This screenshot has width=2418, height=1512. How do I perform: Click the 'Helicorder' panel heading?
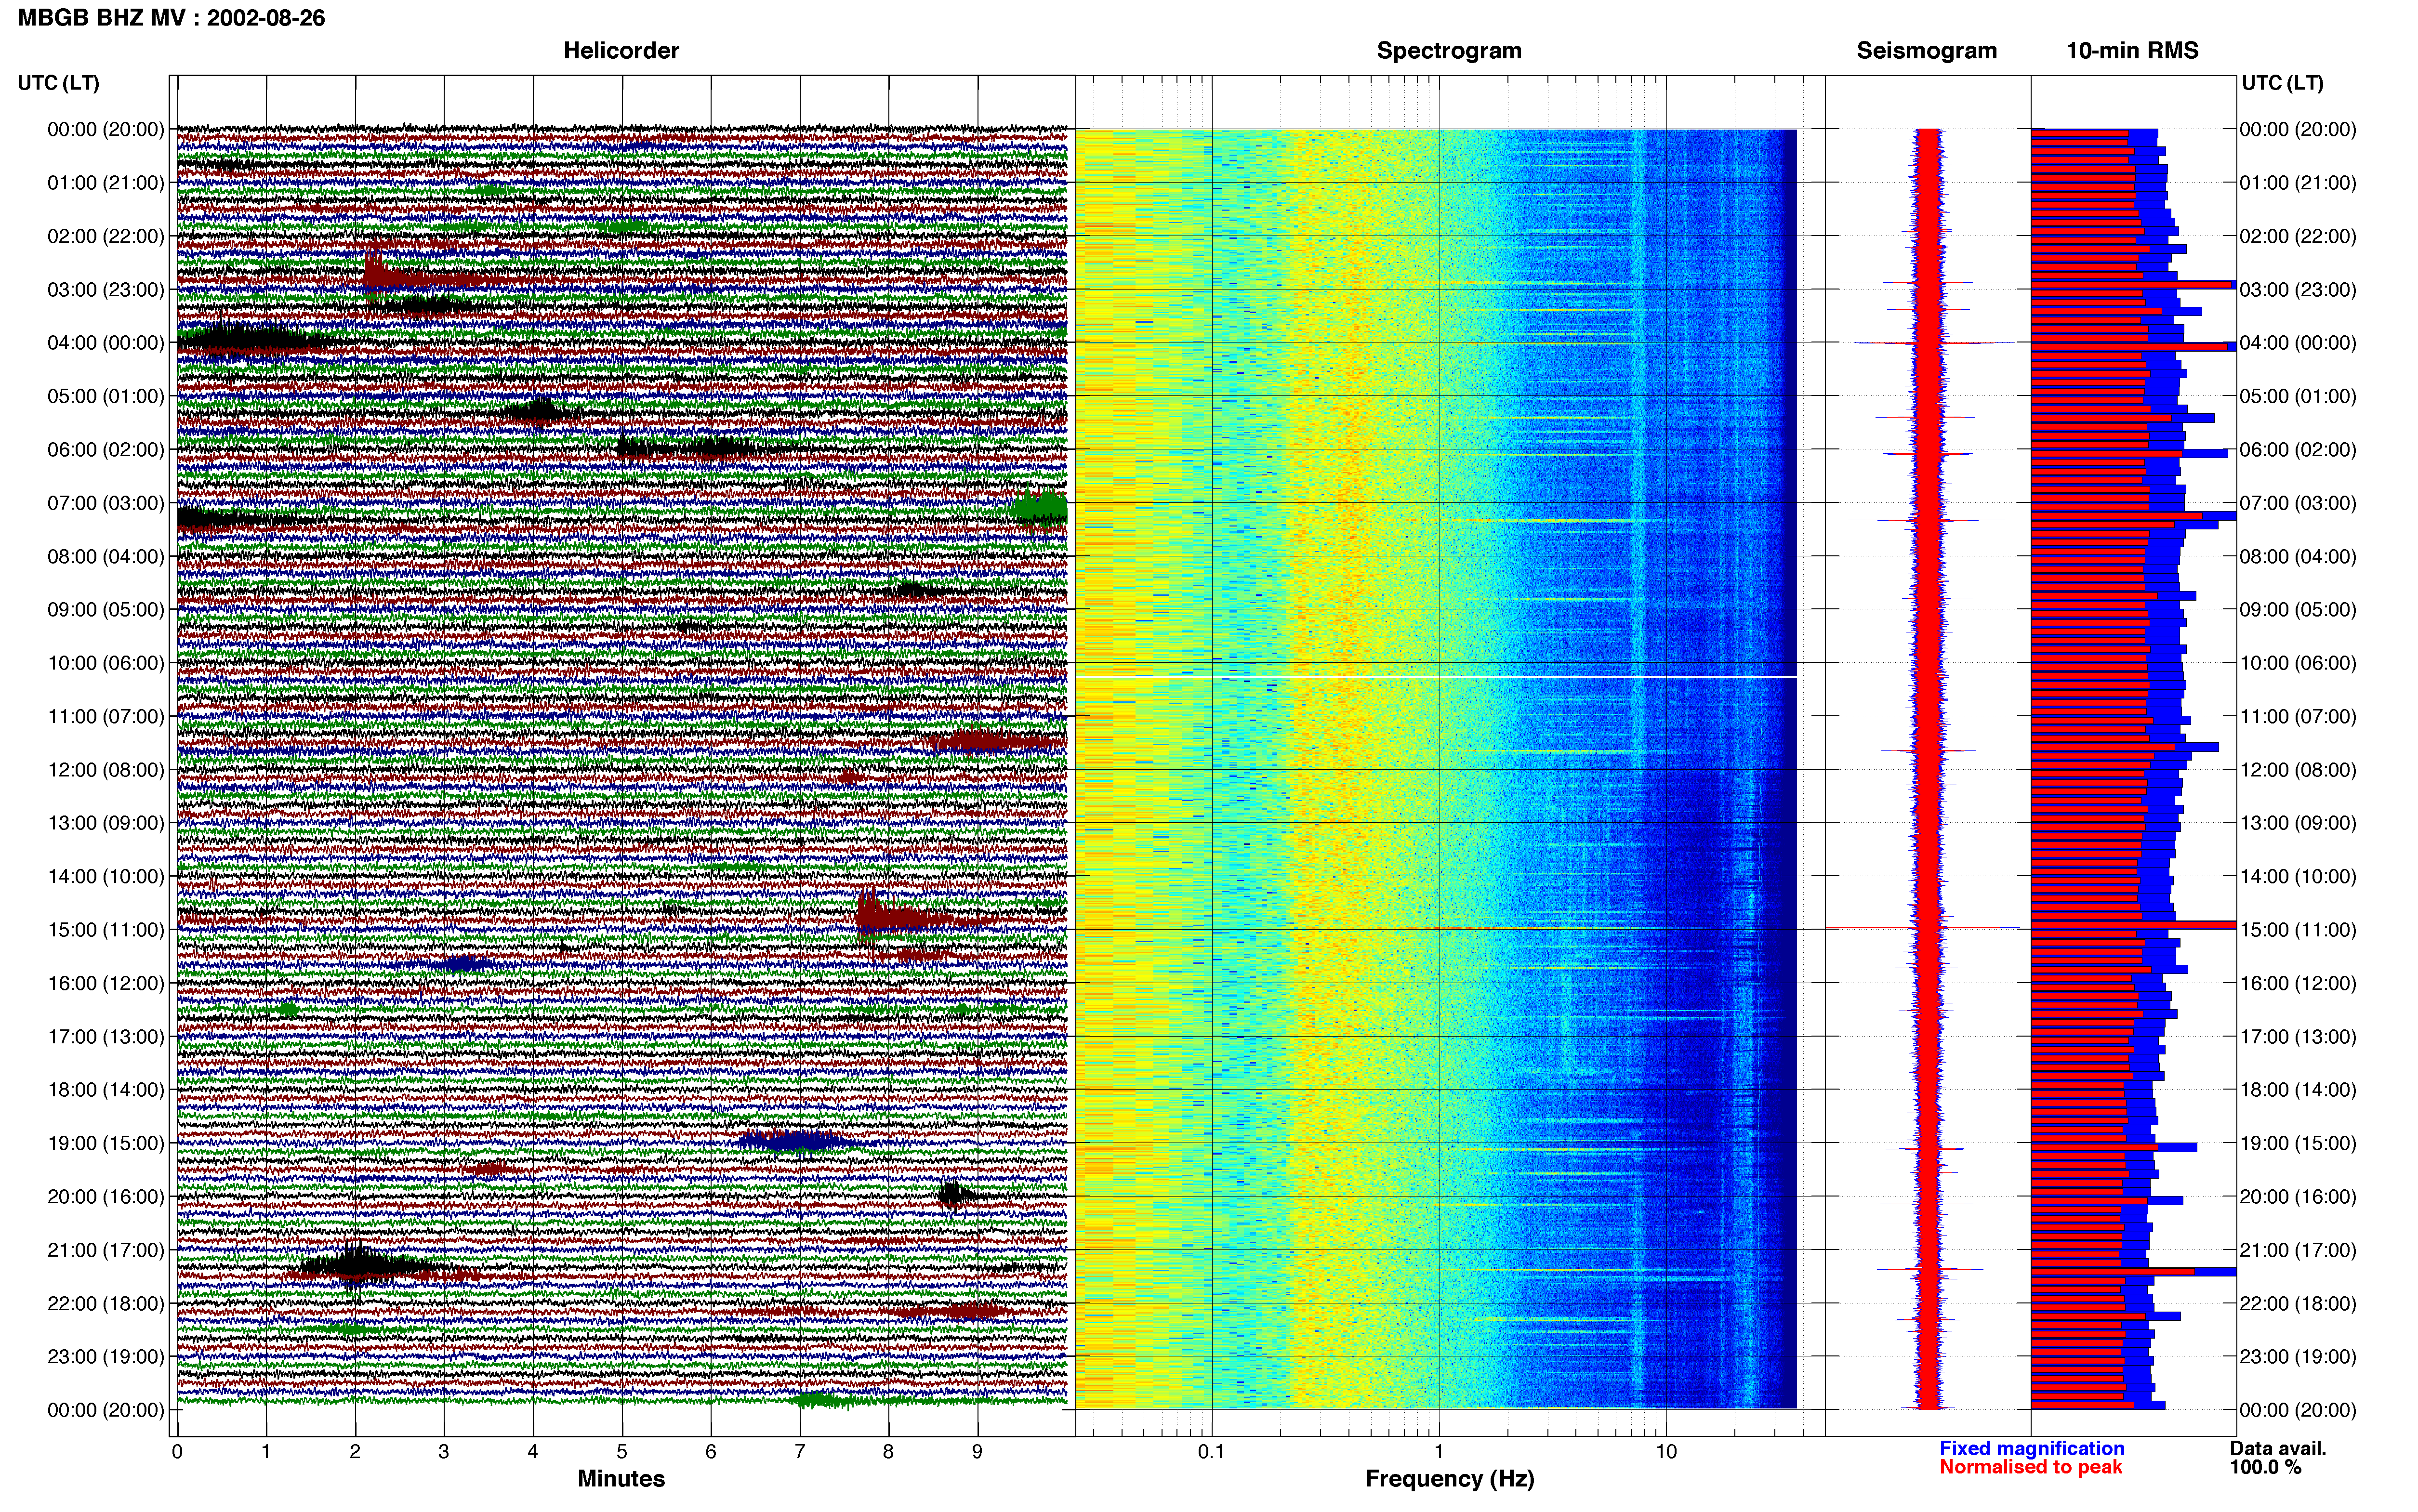pos(621,50)
